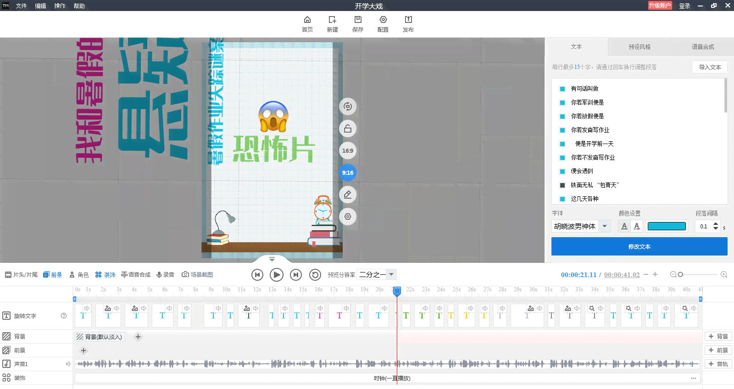Toggle the checkbox for 有句话叫做
The height and width of the screenshot is (389, 734).
click(562, 89)
